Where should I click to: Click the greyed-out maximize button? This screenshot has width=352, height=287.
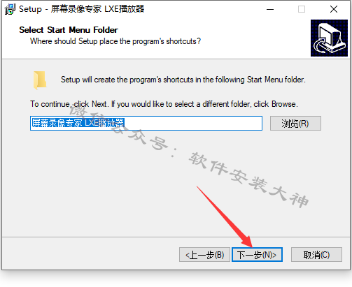302,9
